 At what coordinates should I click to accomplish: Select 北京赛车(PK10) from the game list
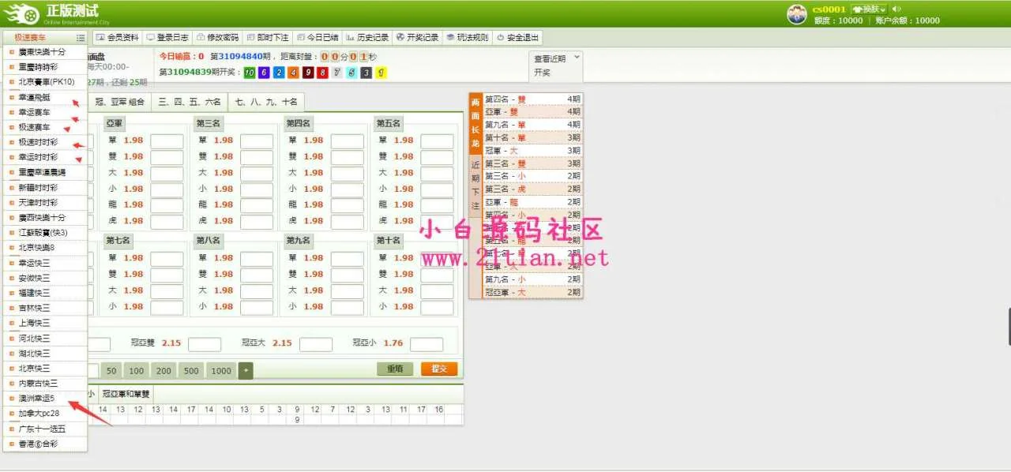tap(46, 82)
